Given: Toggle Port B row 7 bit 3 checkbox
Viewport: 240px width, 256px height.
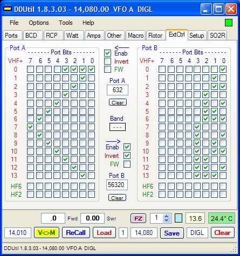Looking at the screenshot, I should pos(197,127).
